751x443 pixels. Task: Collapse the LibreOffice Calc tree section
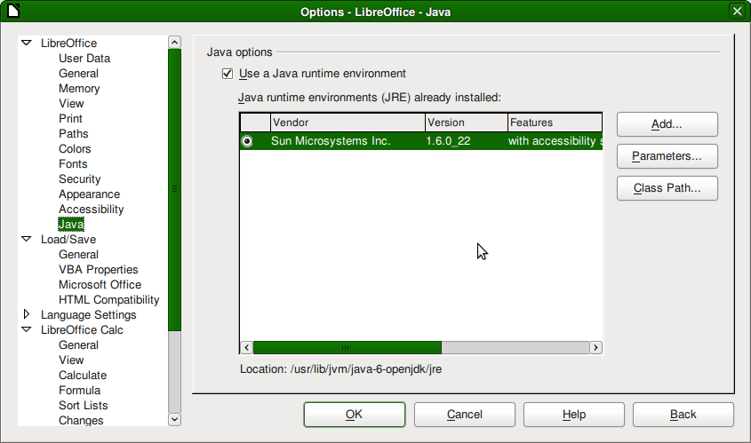coord(27,329)
